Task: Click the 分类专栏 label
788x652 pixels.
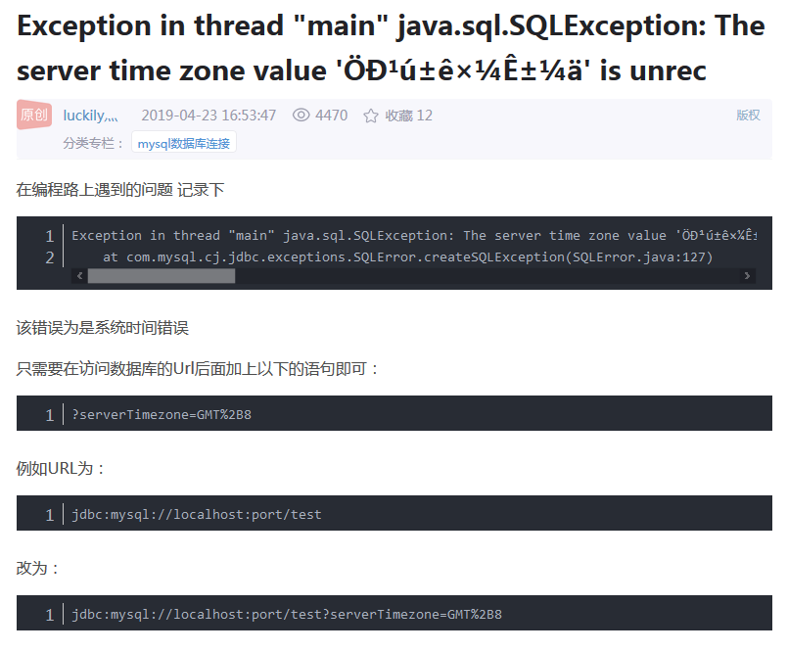Action: point(93,143)
